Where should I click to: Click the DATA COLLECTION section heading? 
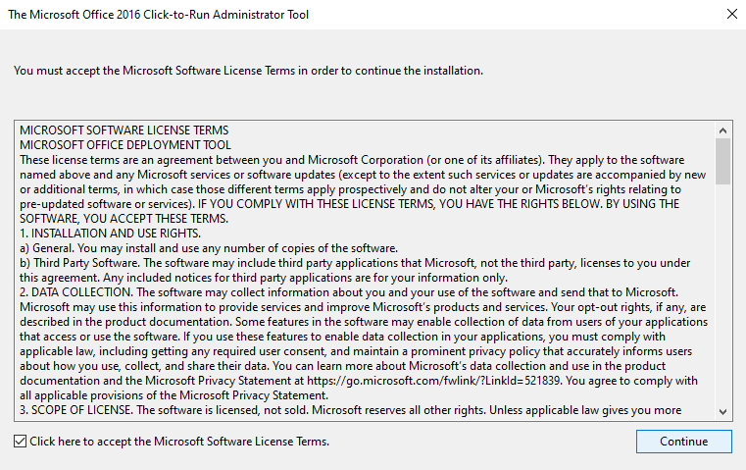coord(76,292)
